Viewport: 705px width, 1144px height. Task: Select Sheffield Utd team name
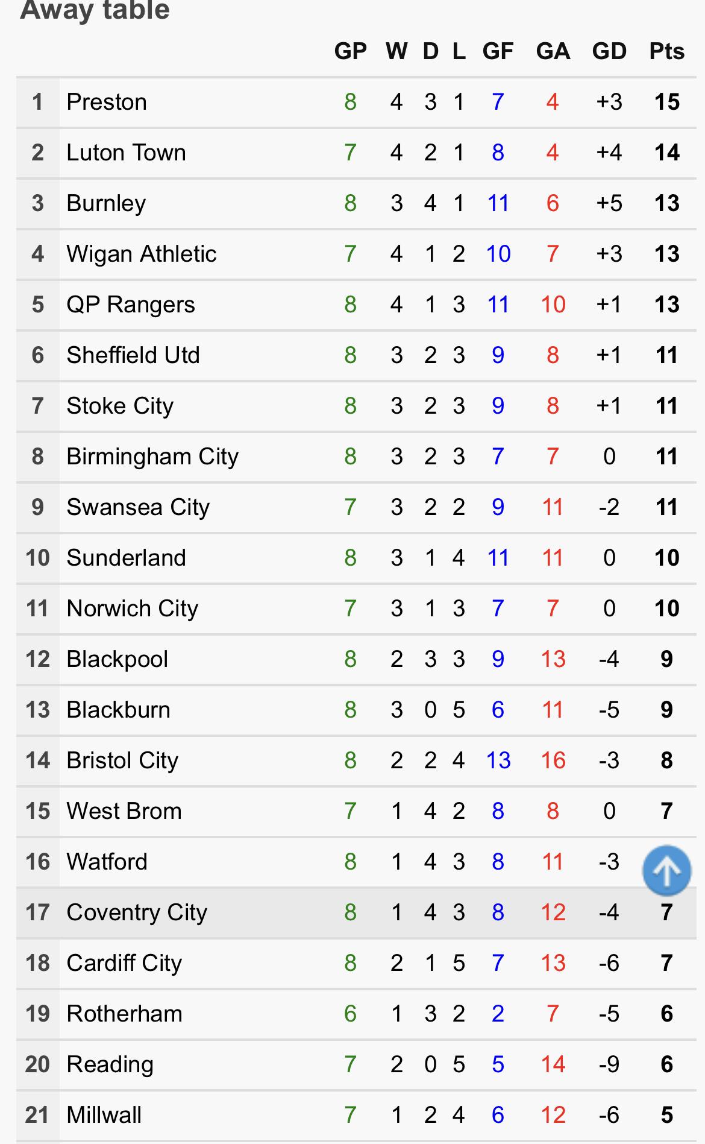coord(133,355)
